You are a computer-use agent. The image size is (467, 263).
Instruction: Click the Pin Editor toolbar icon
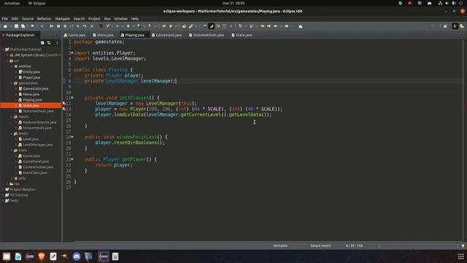[301, 26]
